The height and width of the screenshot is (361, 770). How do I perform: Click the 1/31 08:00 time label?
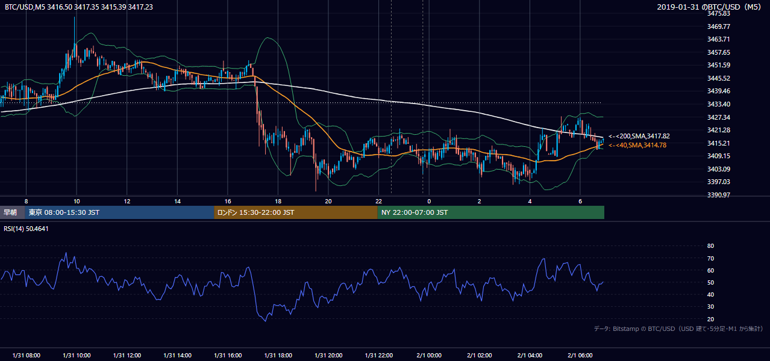[x=26, y=355]
